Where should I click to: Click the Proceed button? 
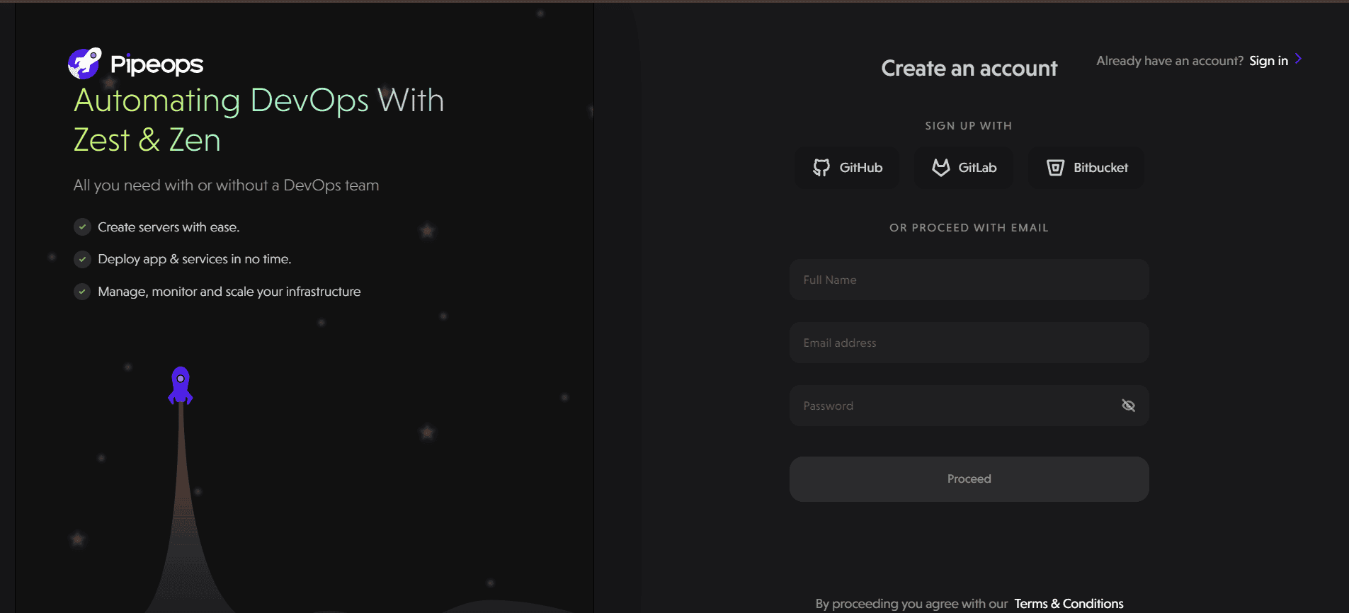click(x=969, y=479)
